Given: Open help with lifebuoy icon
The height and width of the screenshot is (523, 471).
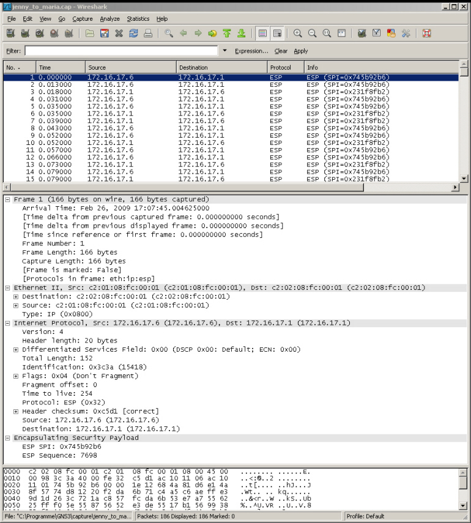Looking at the screenshot, I should [x=426, y=33].
